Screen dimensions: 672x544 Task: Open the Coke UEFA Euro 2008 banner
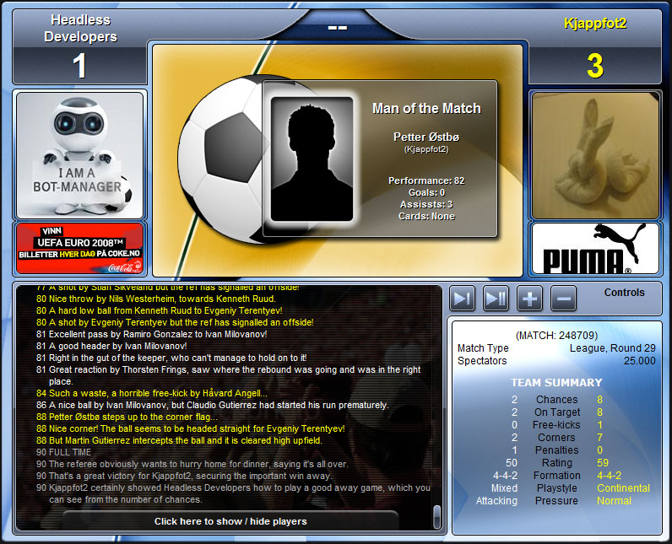tap(80, 249)
